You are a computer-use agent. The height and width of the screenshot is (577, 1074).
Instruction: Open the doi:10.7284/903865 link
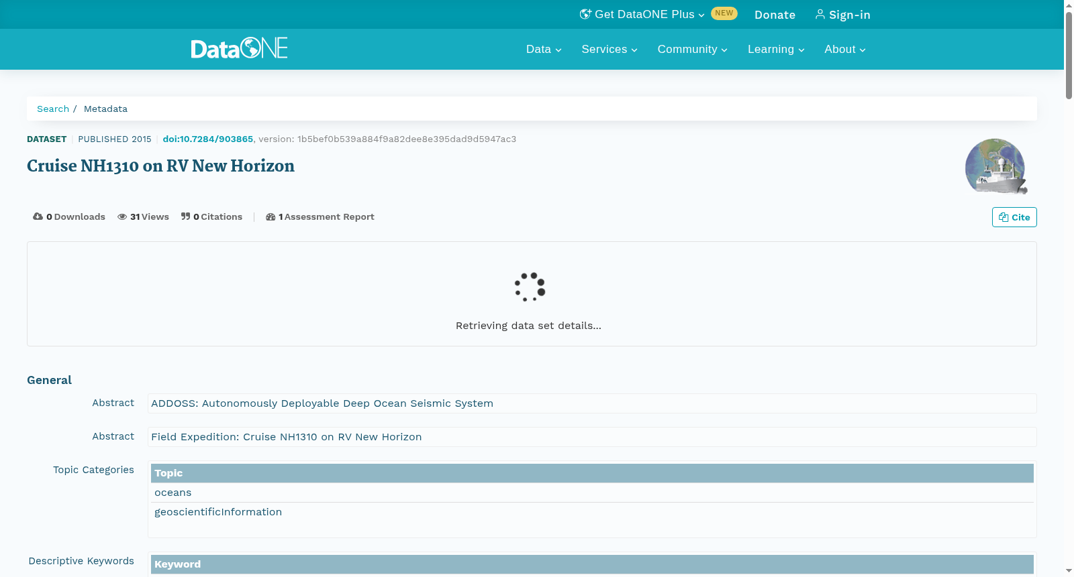[x=208, y=139]
